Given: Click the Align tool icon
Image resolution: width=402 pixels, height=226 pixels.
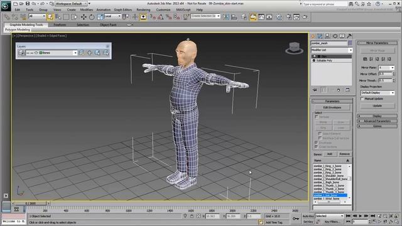Looking at the screenshot, I should point(234,17).
